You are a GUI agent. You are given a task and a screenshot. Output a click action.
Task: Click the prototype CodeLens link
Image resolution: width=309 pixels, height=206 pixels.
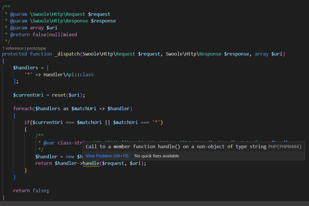click(37, 48)
